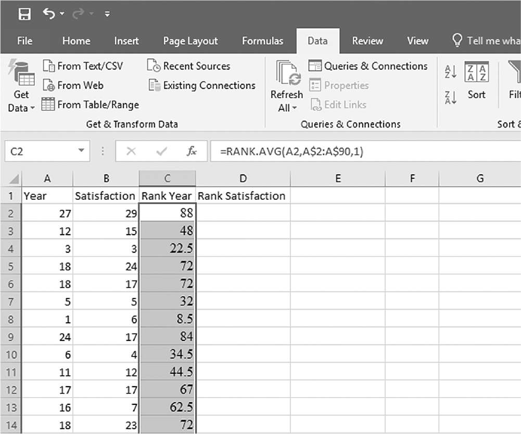This screenshot has width=521, height=434.
Task: Click into the formula bar text
Action: point(365,151)
